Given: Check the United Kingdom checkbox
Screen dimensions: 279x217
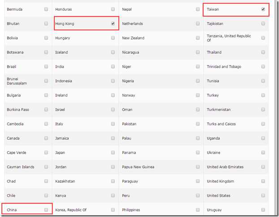Looking at the screenshot, I should pyautogui.click(x=263, y=181).
